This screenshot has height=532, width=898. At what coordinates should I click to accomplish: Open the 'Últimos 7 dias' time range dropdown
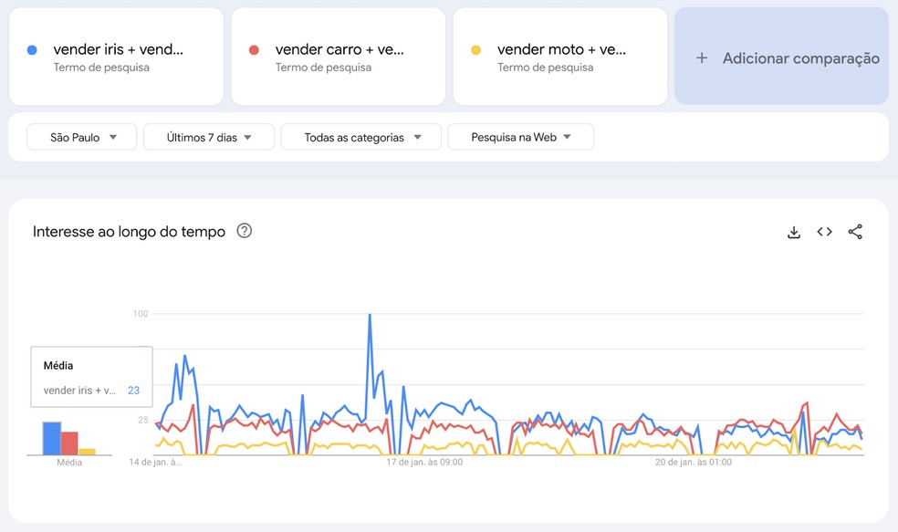coord(208,137)
